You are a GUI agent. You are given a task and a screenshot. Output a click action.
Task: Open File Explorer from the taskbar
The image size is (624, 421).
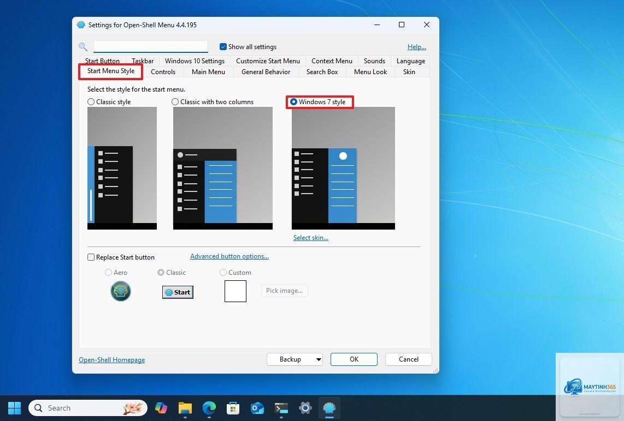pos(185,408)
